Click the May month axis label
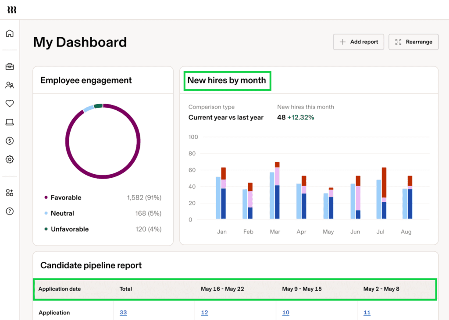This screenshot has width=449, height=320. pyautogui.click(x=328, y=232)
